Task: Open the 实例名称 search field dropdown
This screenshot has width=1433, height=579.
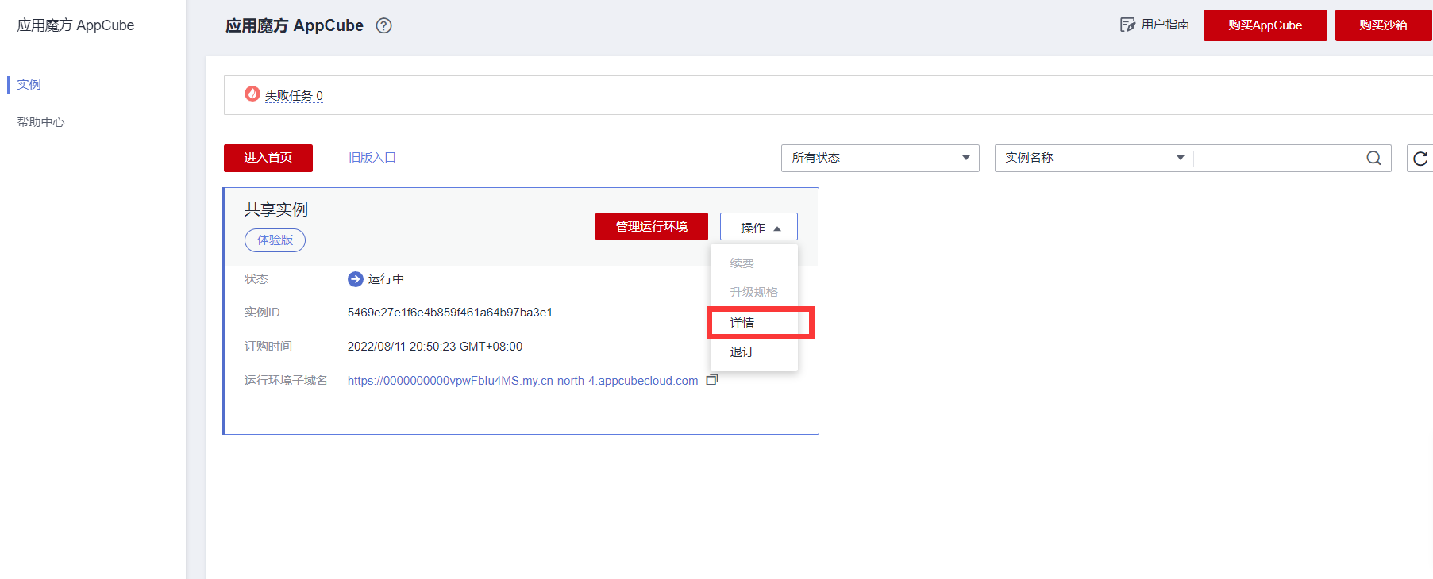Action: [x=1094, y=158]
